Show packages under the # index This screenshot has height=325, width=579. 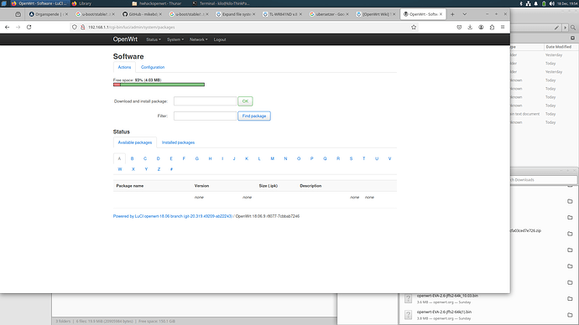coord(171,169)
